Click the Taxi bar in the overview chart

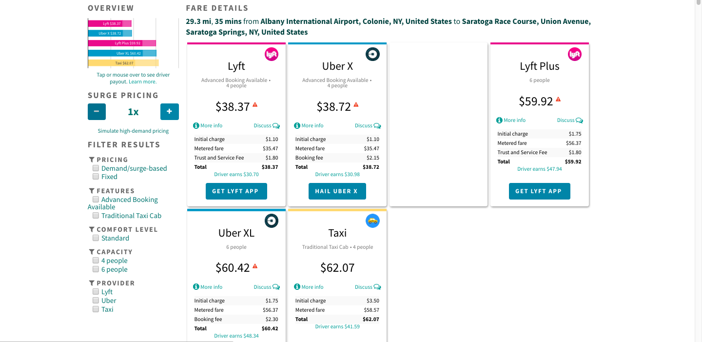[x=122, y=62]
